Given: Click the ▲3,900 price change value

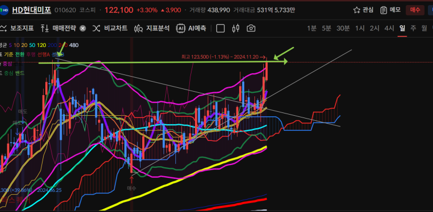Looking at the screenshot, I should (171, 11).
